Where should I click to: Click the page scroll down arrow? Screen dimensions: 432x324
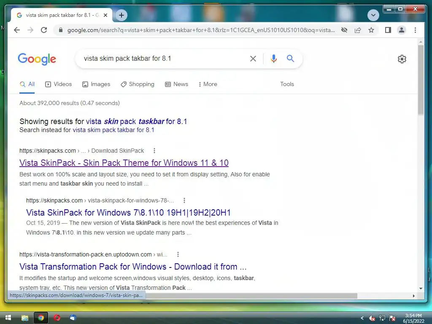pyautogui.click(x=421, y=289)
